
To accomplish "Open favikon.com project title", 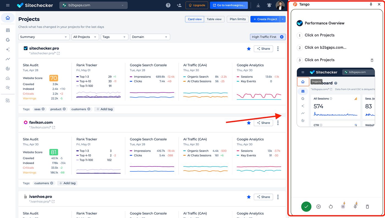I will (x=41, y=122).
